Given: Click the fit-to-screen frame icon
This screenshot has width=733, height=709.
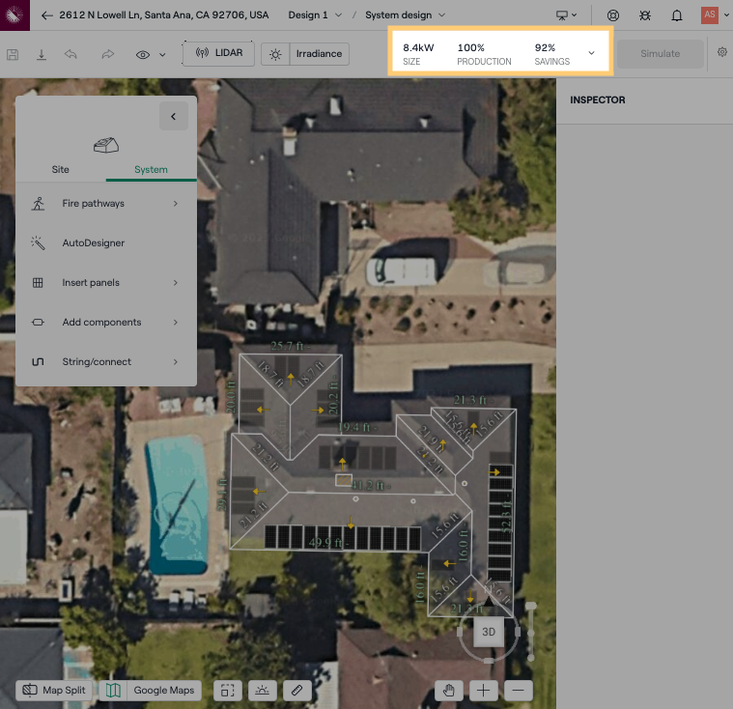Looking at the screenshot, I should tap(227, 690).
